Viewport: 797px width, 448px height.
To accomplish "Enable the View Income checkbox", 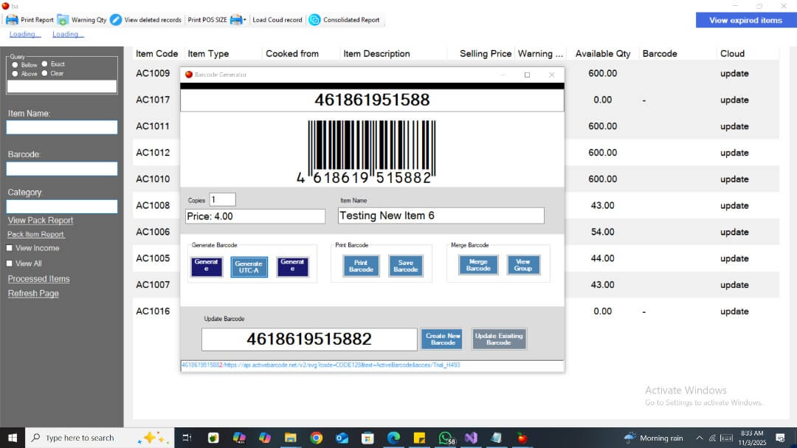I will pos(10,248).
